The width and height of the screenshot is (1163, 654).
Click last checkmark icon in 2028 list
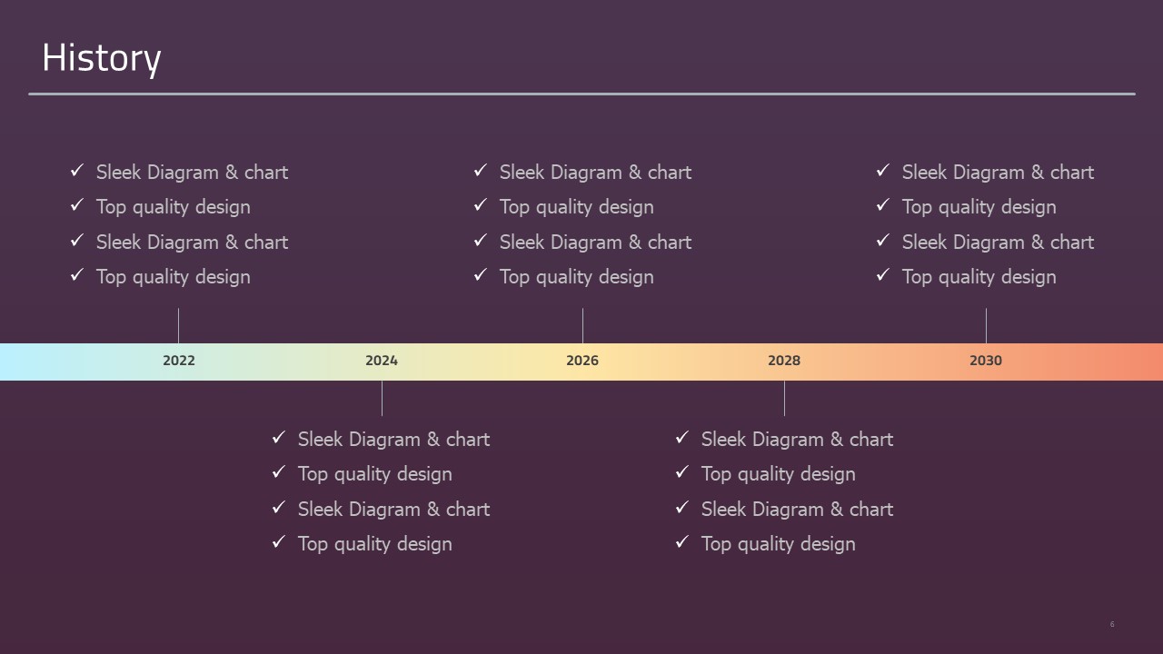pos(682,541)
